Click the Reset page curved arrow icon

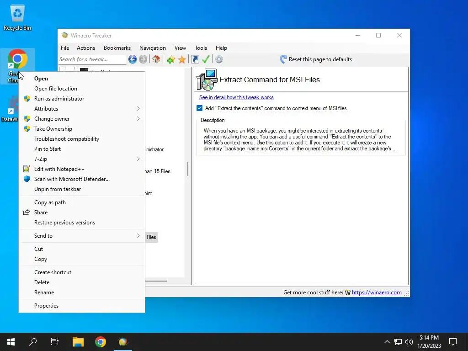[283, 59]
